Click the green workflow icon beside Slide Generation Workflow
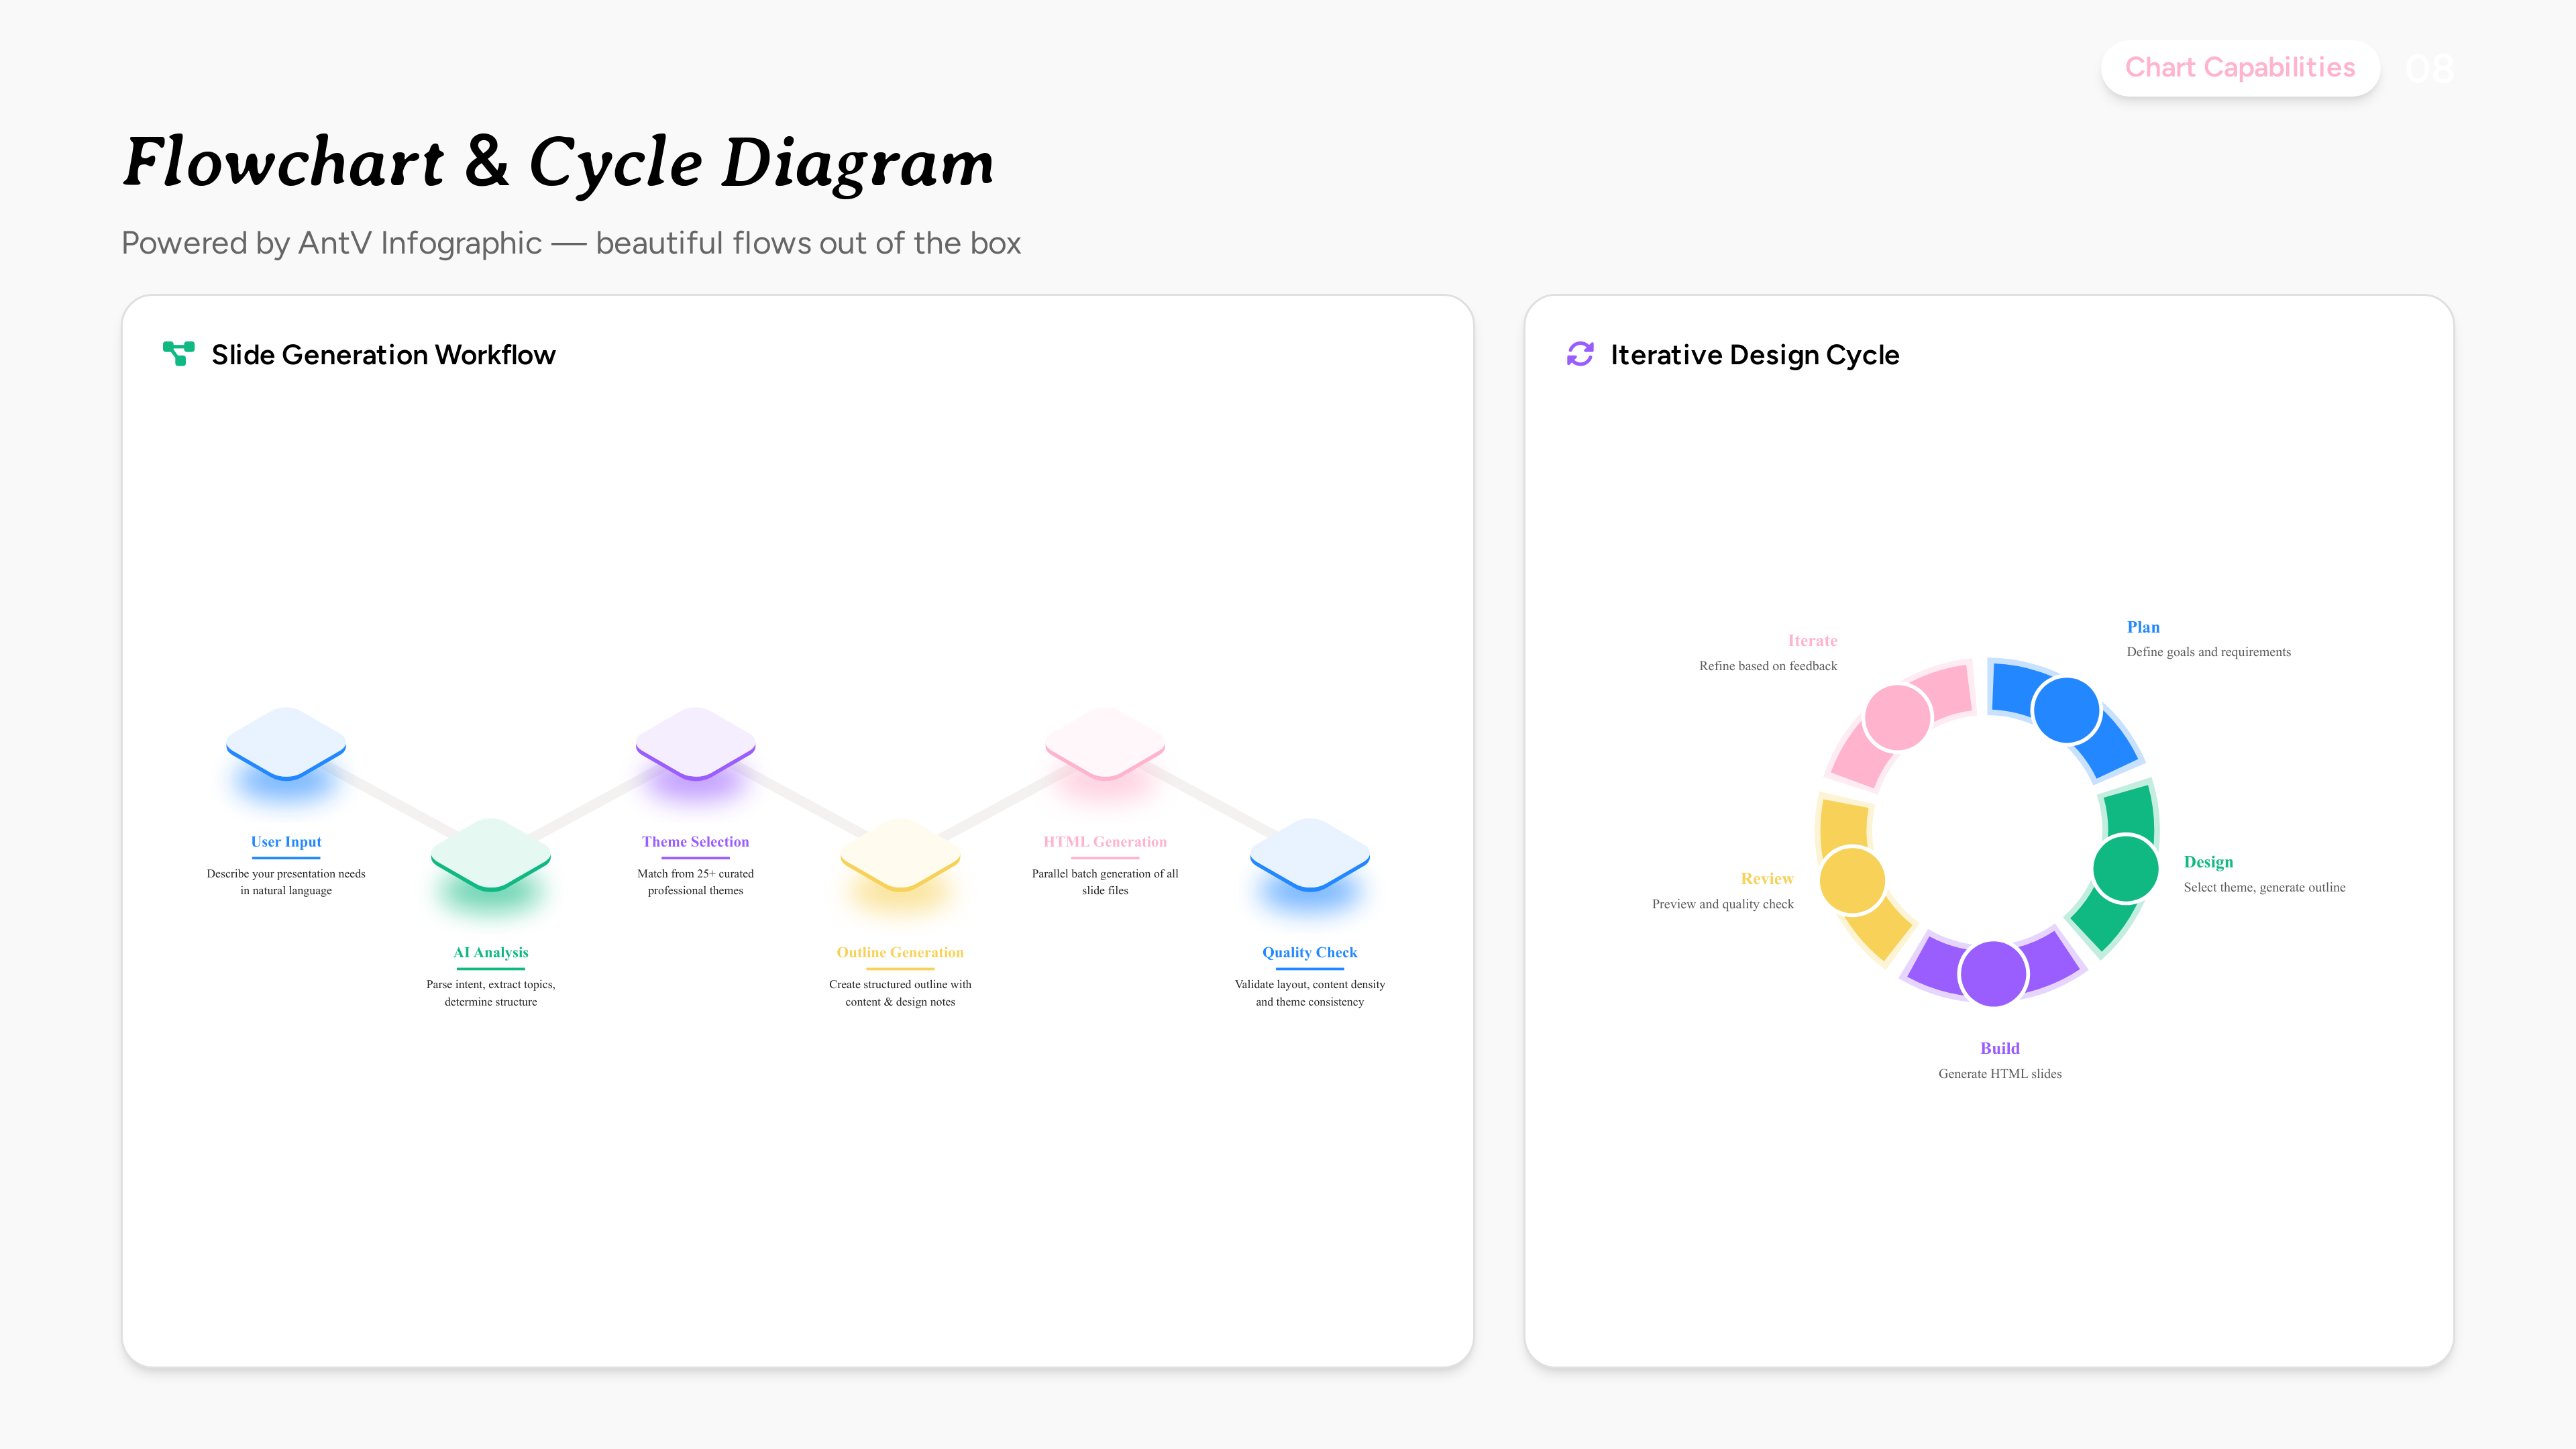The height and width of the screenshot is (1449, 2576). coord(178,354)
